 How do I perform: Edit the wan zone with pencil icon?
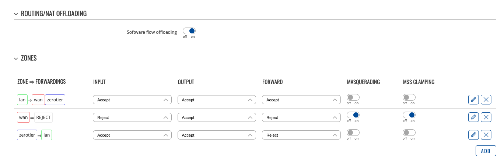tap(473, 117)
